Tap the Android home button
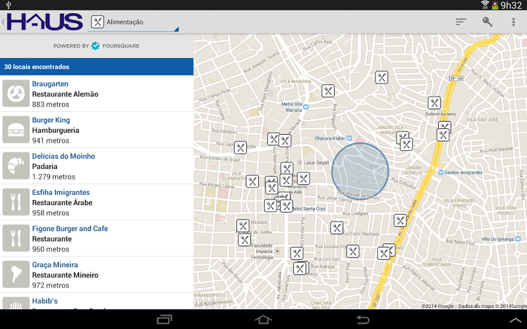527x329 pixels. click(263, 319)
